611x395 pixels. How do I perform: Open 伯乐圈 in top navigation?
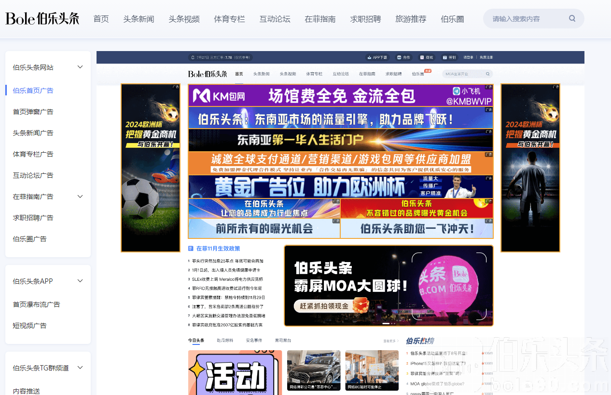452,19
